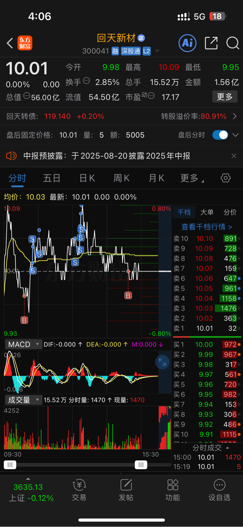The width and height of the screenshot is (243, 527).
Task: Switch to the 周K tab
Action: click(x=121, y=178)
